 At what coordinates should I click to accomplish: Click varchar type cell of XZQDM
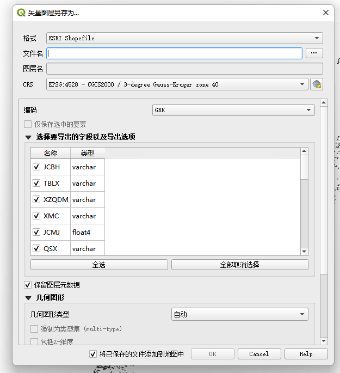point(88,200)
